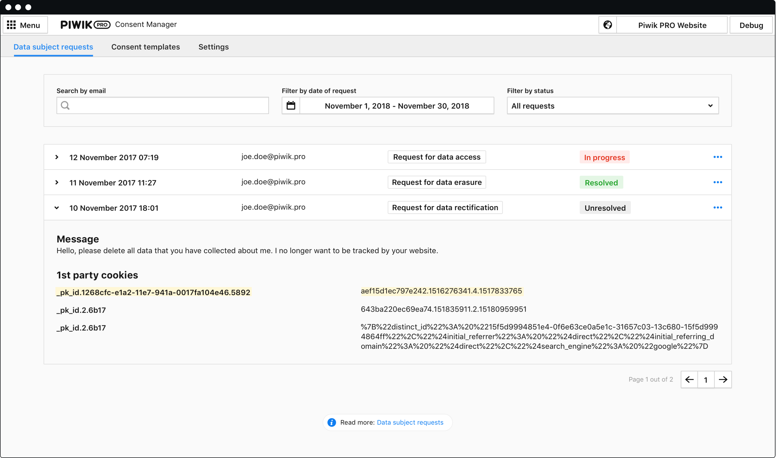Open the Menu grid icon

11,25
